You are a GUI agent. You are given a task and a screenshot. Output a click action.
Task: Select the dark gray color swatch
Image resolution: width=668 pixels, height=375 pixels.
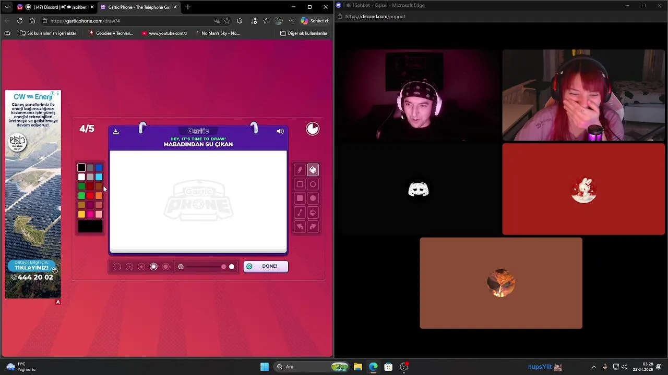pos(90,168)
